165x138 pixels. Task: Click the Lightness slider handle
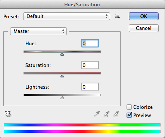(62, 98)
